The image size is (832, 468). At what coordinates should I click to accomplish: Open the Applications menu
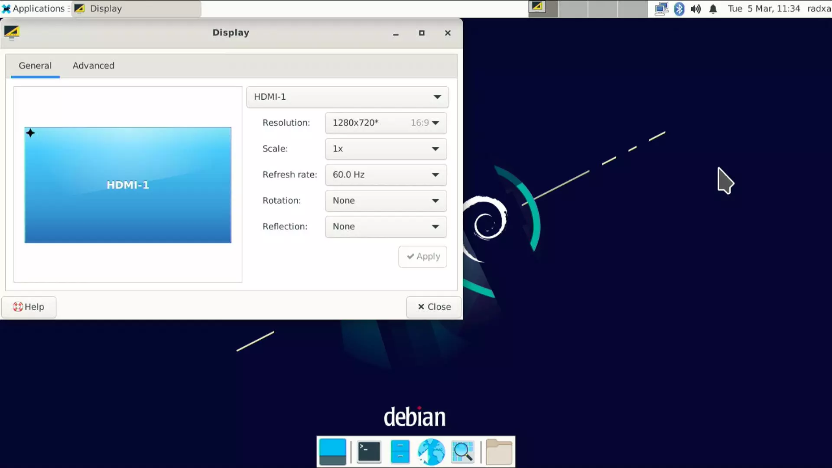click(33, 9)
